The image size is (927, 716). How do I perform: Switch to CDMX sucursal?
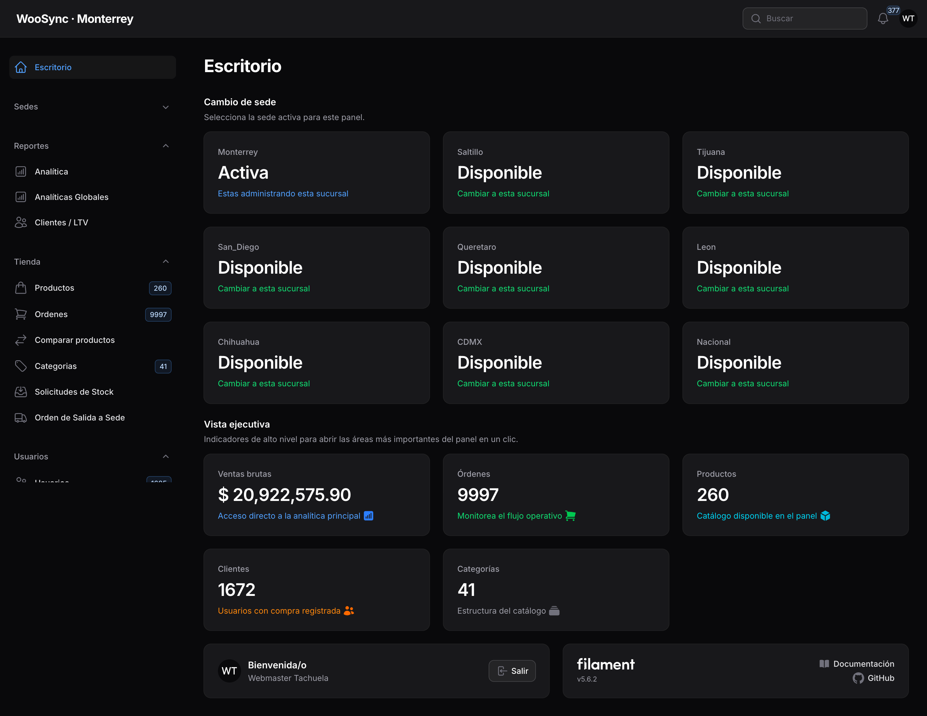click(556, 363)
